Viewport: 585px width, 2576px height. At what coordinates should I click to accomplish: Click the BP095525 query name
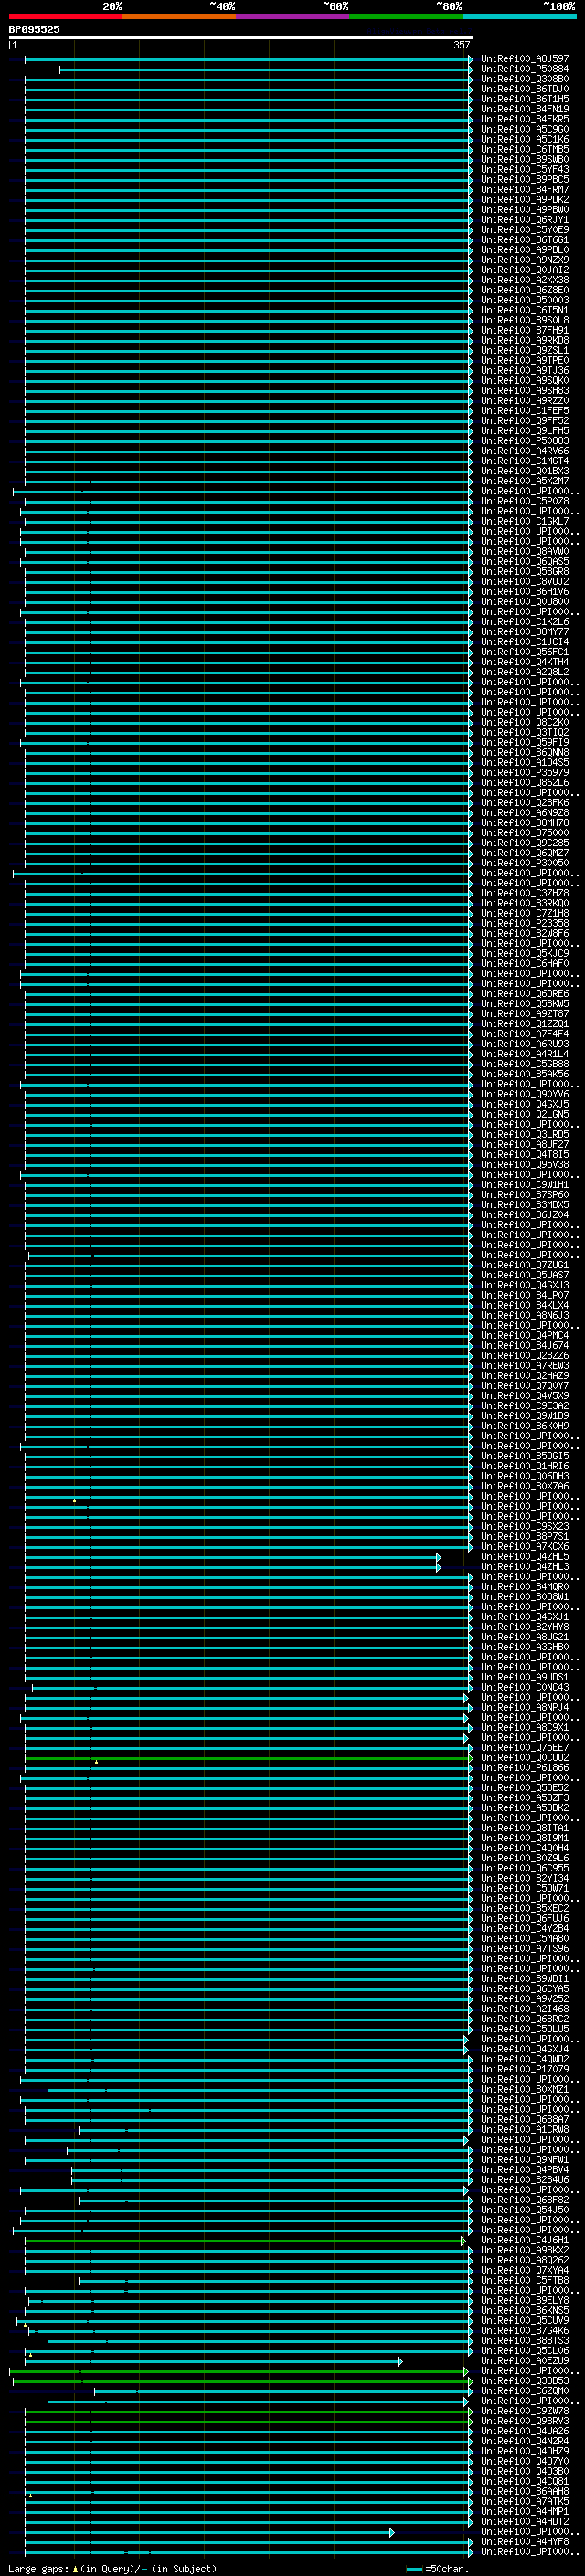[34, 30]
